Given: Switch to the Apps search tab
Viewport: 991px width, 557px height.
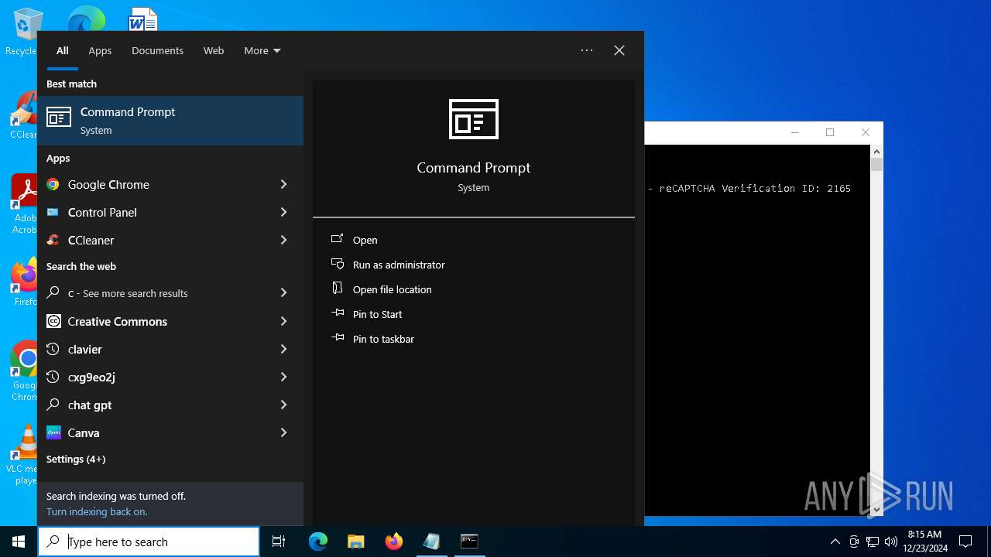Looking at the screenshot, I should pyautogui.click(x=100, y=50).
